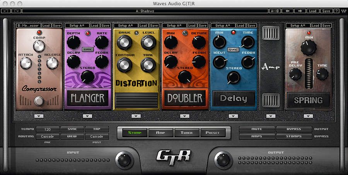
Task: Click the Compressor ATTACK knob
Action: [26, 63]
